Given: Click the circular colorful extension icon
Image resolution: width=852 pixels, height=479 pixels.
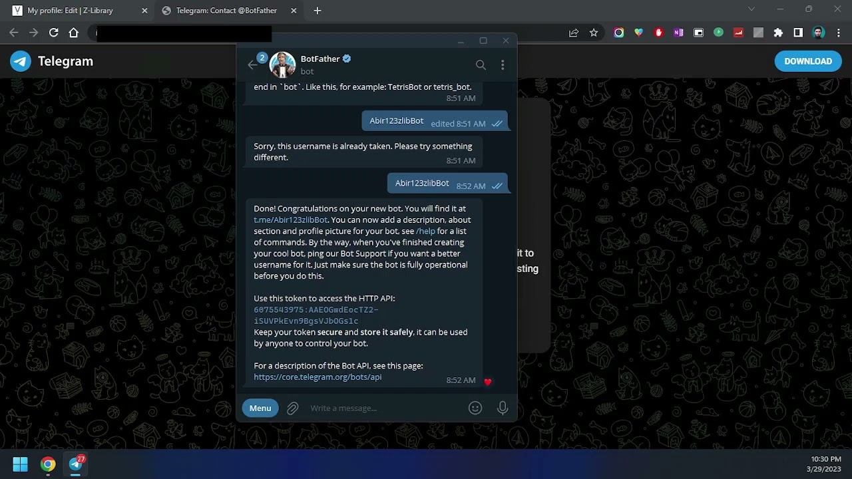Looking at the screenshot, I should click(619, 33).
